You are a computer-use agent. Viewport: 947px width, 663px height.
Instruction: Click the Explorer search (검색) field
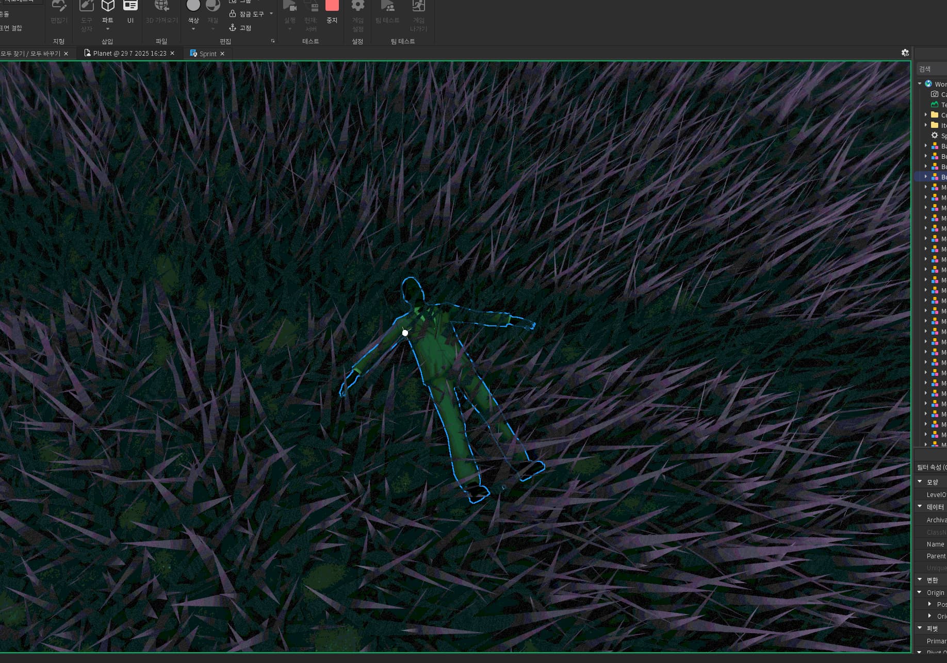932,69
